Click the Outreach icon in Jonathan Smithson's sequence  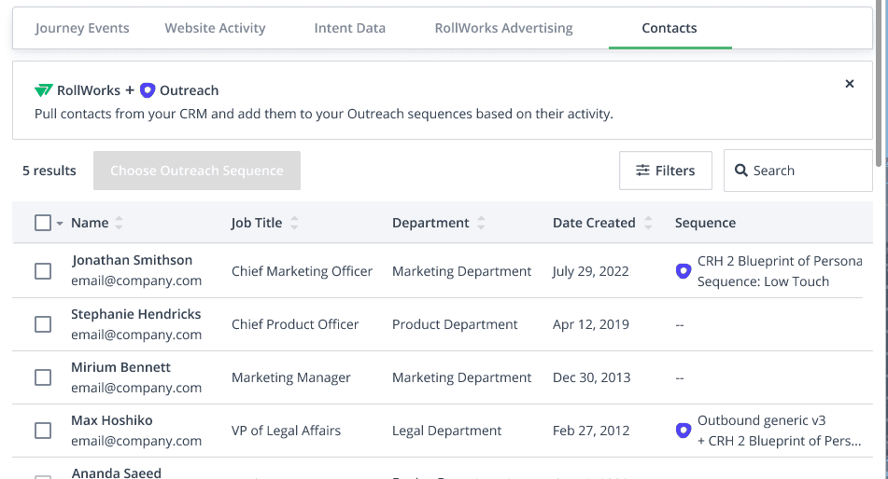tap(683, 271)
